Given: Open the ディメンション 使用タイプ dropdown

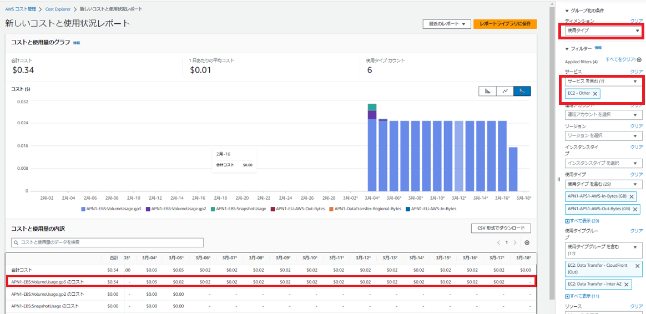Looking at the screenshot, I should [x=604, y=31].
